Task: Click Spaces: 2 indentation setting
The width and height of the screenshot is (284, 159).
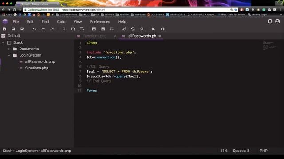Action: (x=241, y=151)
